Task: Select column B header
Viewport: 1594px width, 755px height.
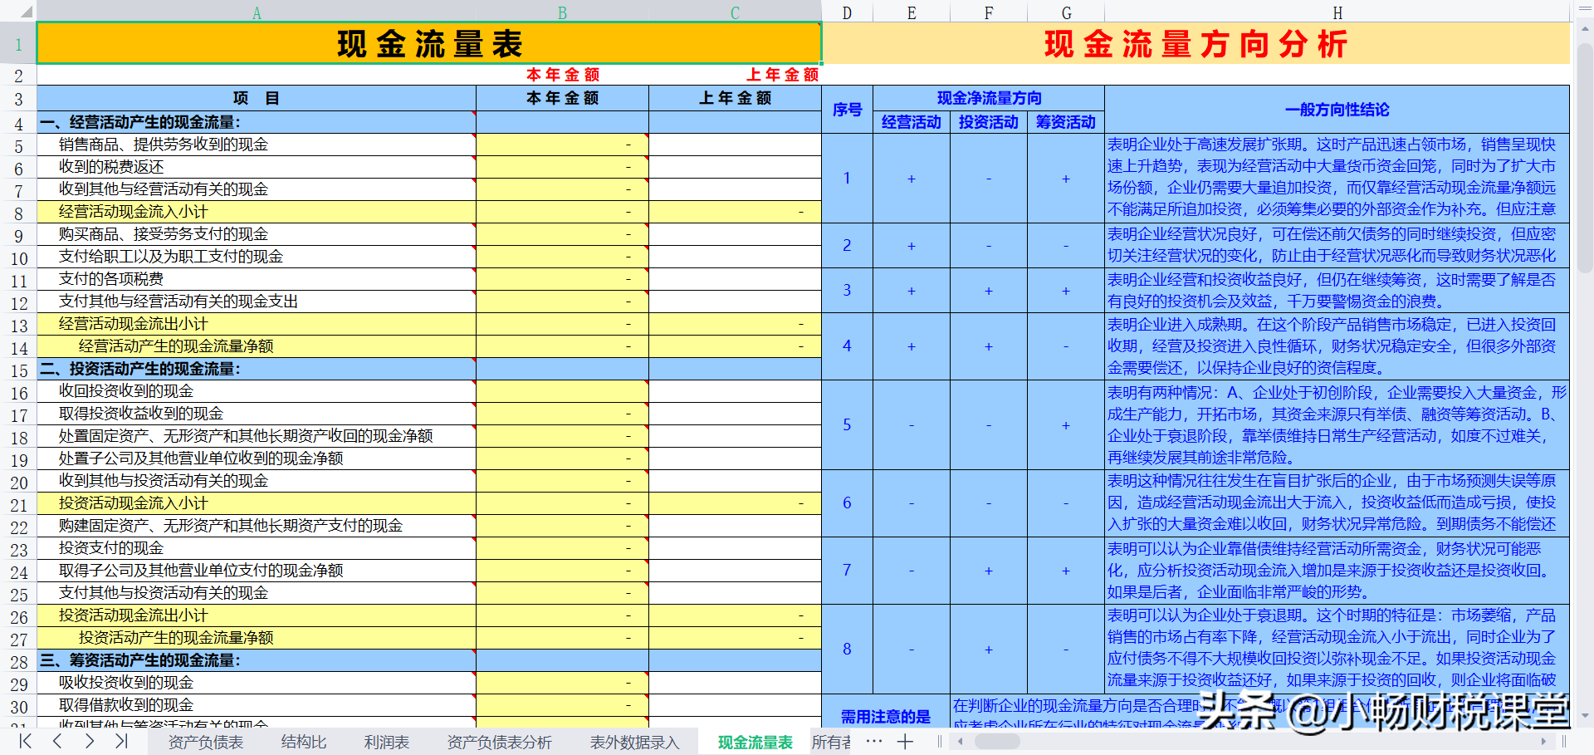Action: coord(562,12)
